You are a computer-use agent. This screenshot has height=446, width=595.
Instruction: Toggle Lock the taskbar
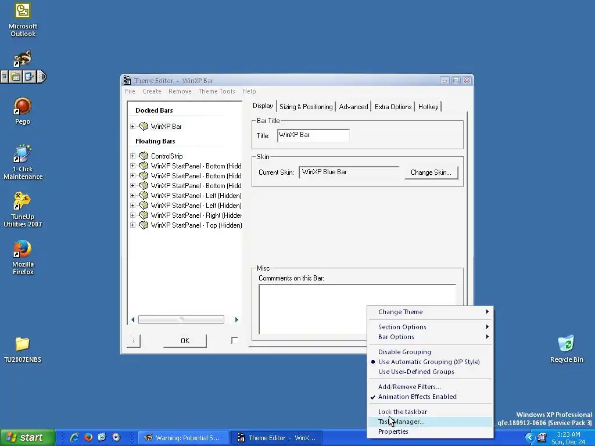[403, 412]
